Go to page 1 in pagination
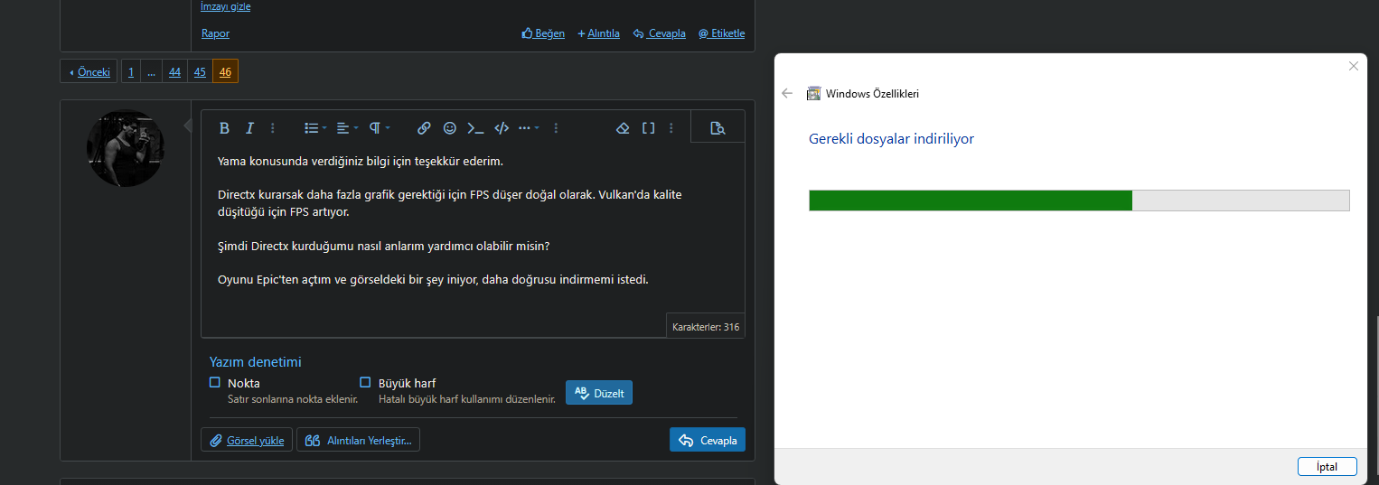 pos(131,71)
